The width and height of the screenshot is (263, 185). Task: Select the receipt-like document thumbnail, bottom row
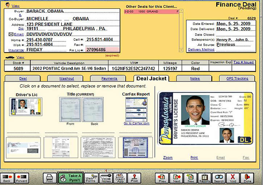[61, 148]
